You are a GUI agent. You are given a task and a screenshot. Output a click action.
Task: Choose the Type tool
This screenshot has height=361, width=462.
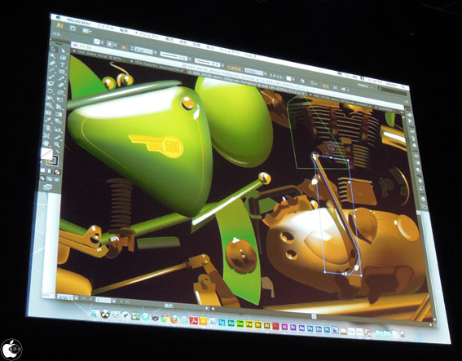click(x=62, y=64)
